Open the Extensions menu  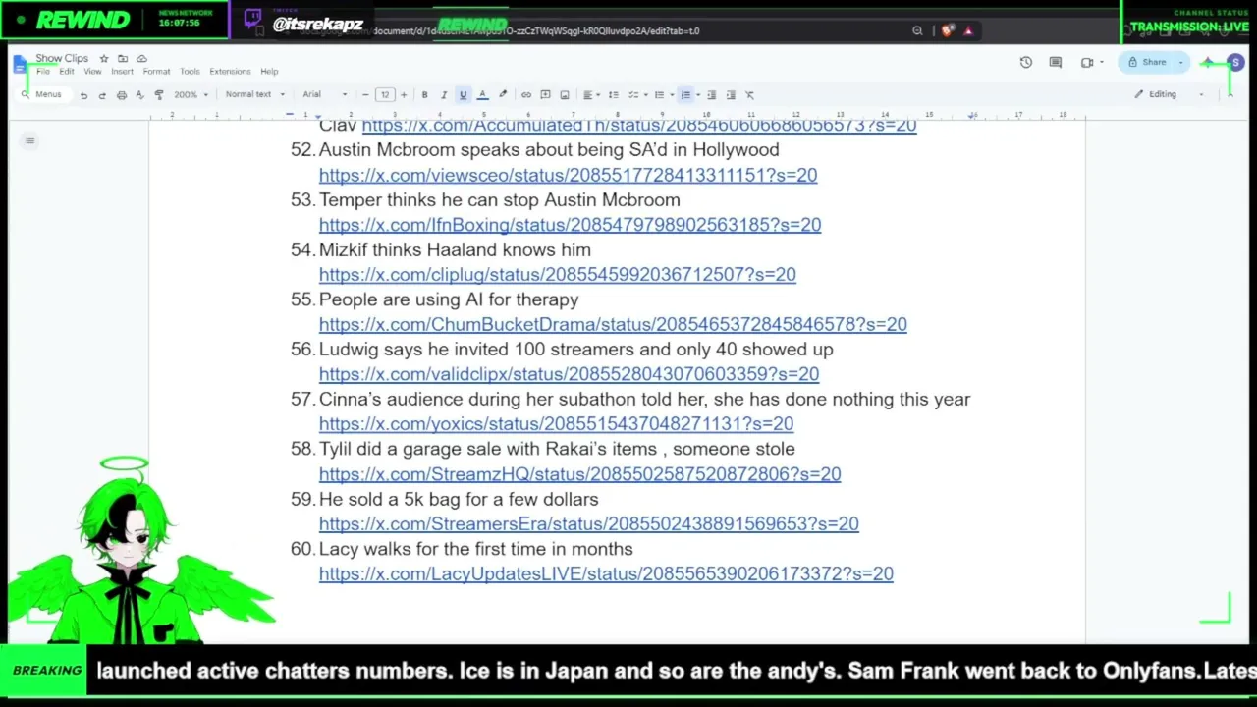point(230,72)
